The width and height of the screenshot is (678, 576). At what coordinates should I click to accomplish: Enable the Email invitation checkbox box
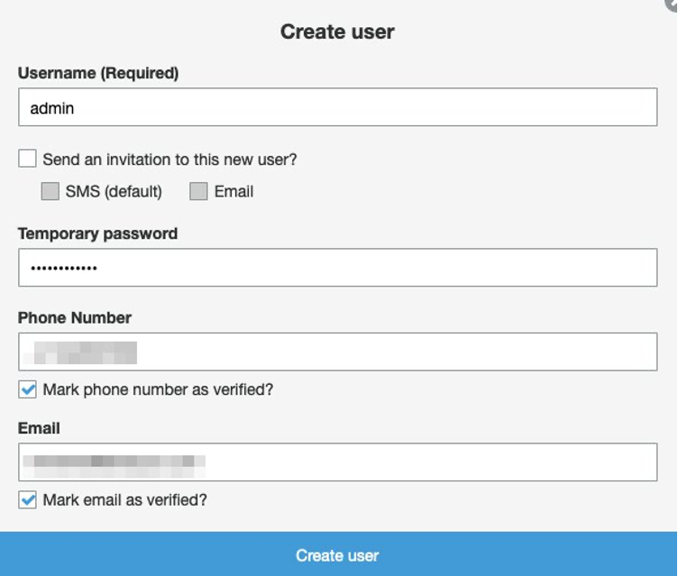click(198, 191)
